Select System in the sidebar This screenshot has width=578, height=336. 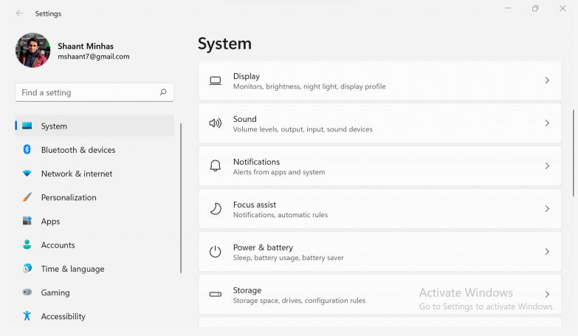click(94, 126)
